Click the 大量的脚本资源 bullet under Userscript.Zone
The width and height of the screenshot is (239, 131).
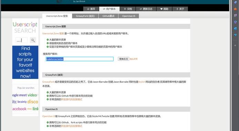pos(57,40)
